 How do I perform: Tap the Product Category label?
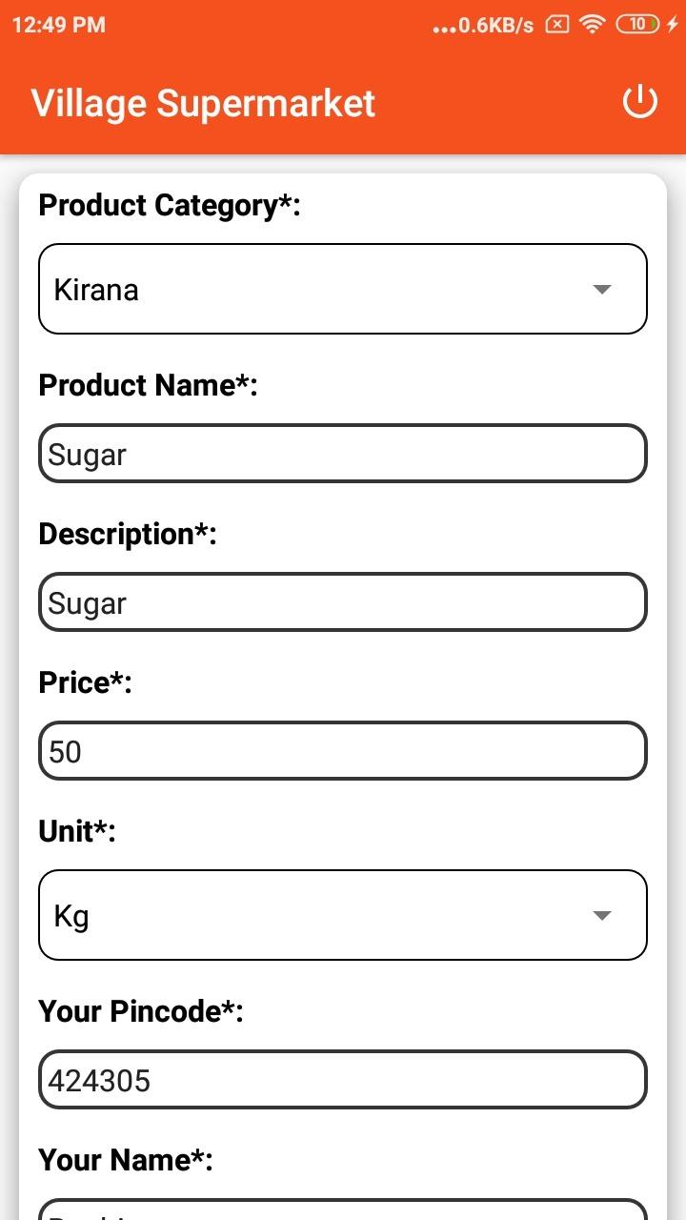pos(170,205)
